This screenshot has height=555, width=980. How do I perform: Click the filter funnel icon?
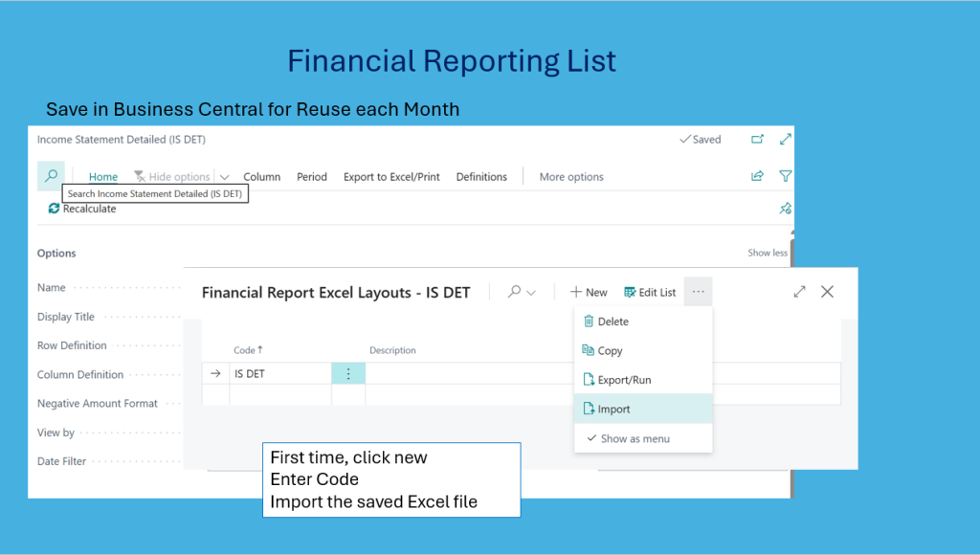pyautogui.click(x=785, y=176)
